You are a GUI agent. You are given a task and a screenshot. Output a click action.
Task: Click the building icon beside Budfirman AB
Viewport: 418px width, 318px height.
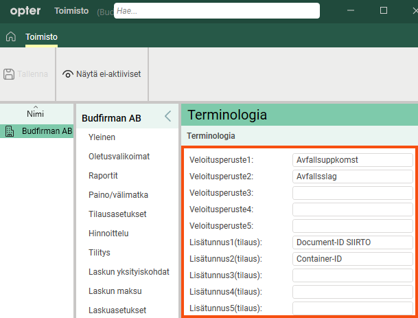10,131
